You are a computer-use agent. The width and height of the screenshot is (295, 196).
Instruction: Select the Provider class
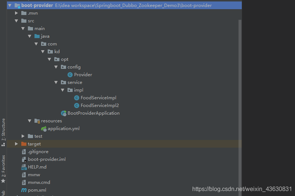pyautogui.click(x=83, y=75)
